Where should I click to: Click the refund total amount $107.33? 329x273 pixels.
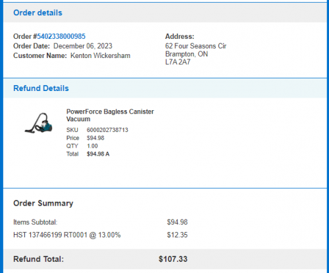click(x=173, y=259)
